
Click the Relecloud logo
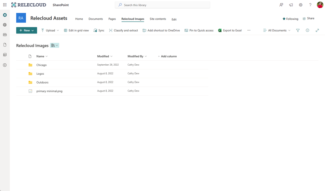pos(29,5)
